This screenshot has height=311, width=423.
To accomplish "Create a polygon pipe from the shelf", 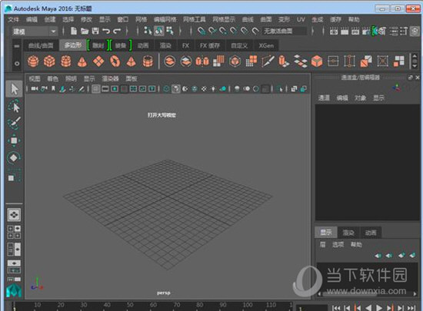I will (148, 61).
